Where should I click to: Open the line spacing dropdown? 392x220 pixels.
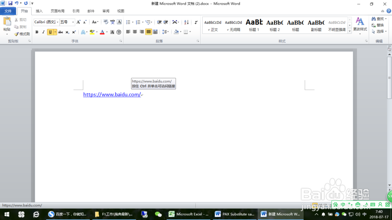[x=165, y=32]
